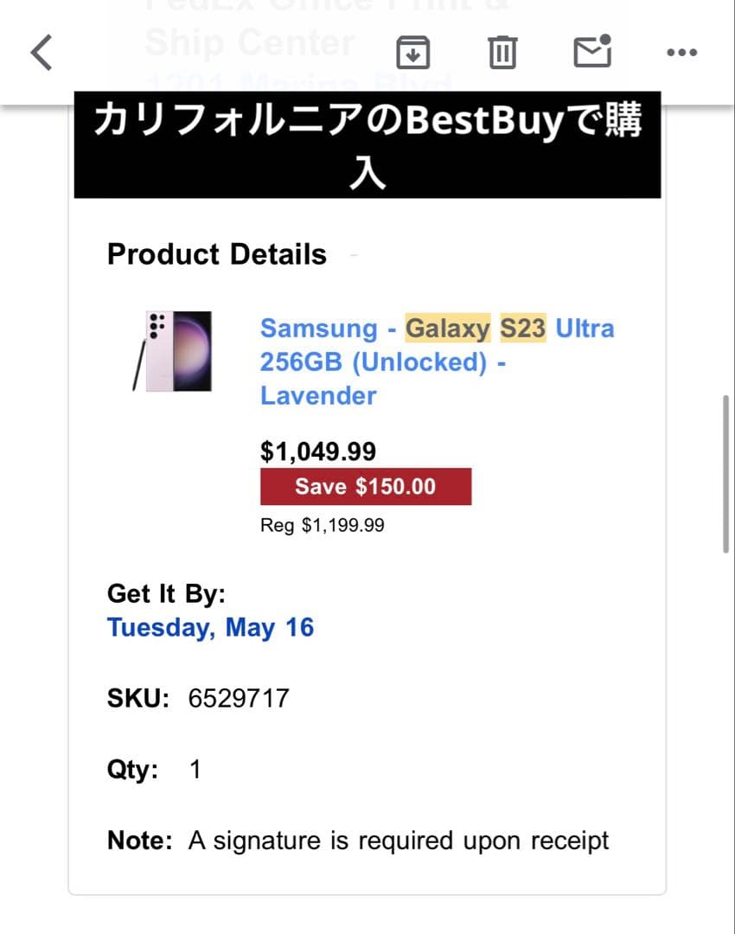Delete the email using the trash icon
Viewport: 735px width, 934px height.
(502, 52)
